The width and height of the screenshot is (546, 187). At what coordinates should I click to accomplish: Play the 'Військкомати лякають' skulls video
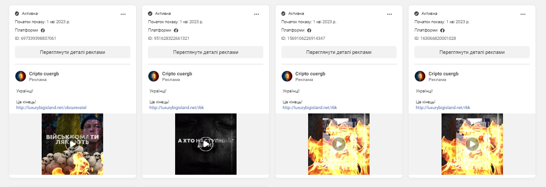click(x=72, y=144)
